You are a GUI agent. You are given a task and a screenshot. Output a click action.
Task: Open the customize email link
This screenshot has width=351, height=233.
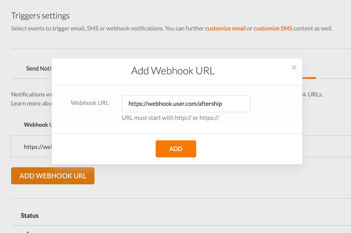tap(225, 29)
